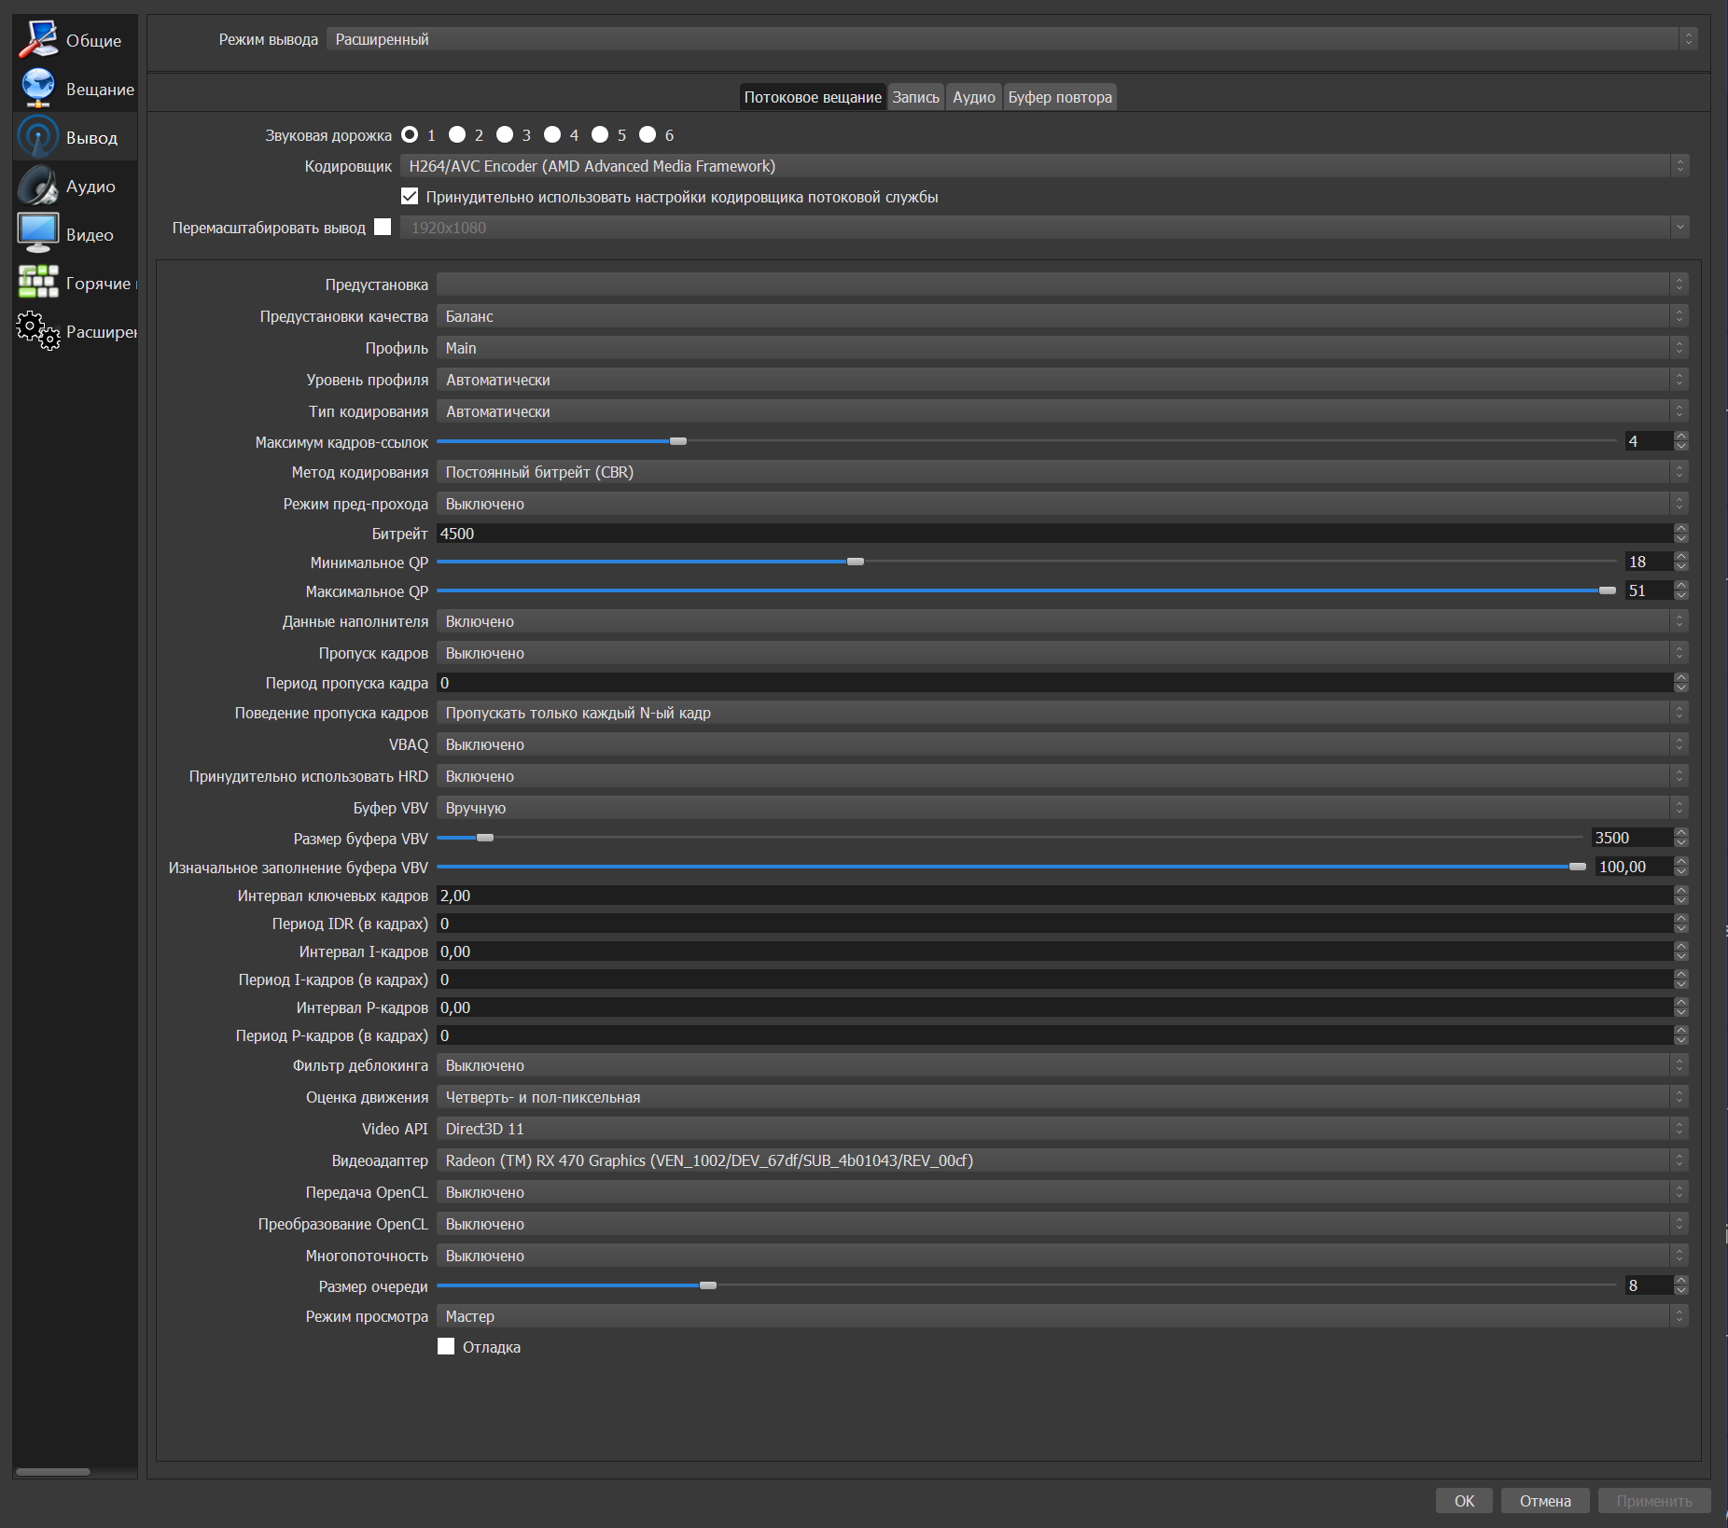
Task: Toggle forced streaming service encoder settings checkbox
Action: point(410,197)
